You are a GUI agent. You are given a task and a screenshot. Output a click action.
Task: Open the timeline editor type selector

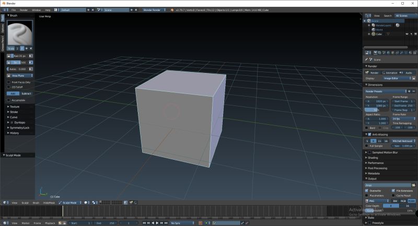click(x=6, y=223)
